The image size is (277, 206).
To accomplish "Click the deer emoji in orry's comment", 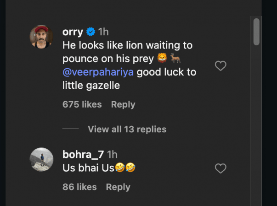I will tap(175, 59).
